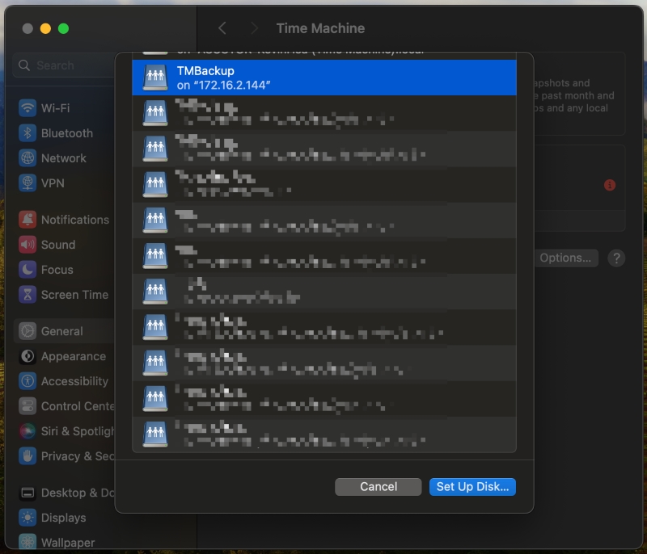Click the Bluetooth sidebar icon

point(27,133)
